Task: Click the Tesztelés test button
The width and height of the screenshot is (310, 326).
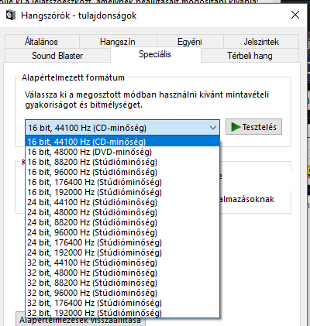Action: coord(253,127)
